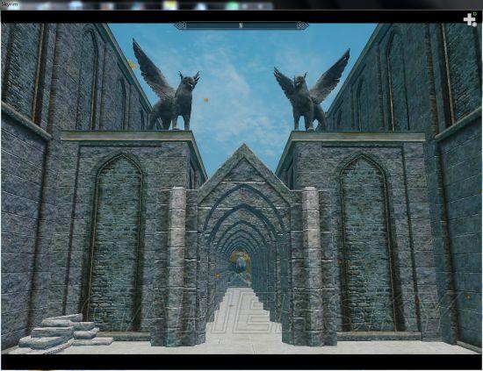Image resolution: width=483 pixels, height=371 pixels.
Task: Click the left ornamental end of compass bar
Action: pyautogui.click(x=182, y=25)
